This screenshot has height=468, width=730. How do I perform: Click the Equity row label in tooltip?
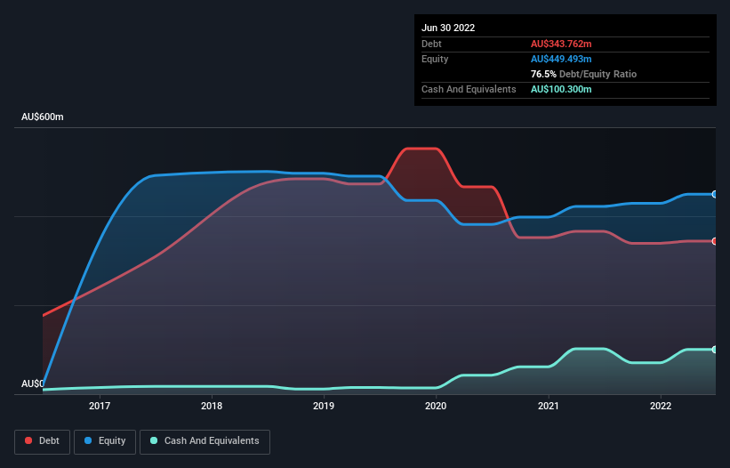tap(435, 59)
